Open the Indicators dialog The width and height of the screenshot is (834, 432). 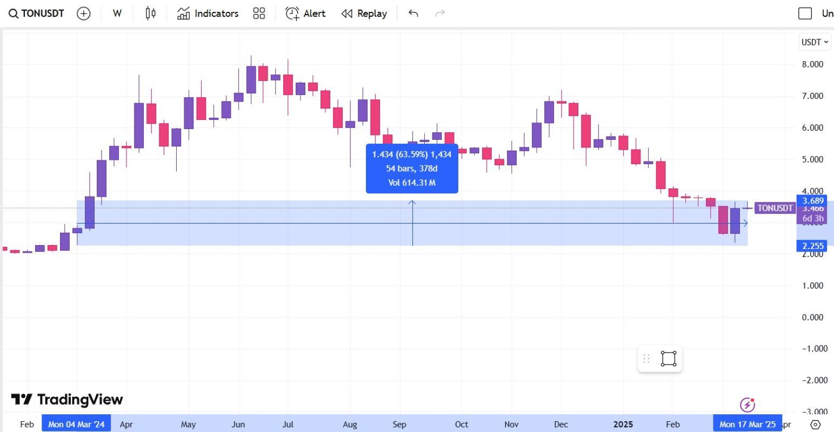click(208, 13)
